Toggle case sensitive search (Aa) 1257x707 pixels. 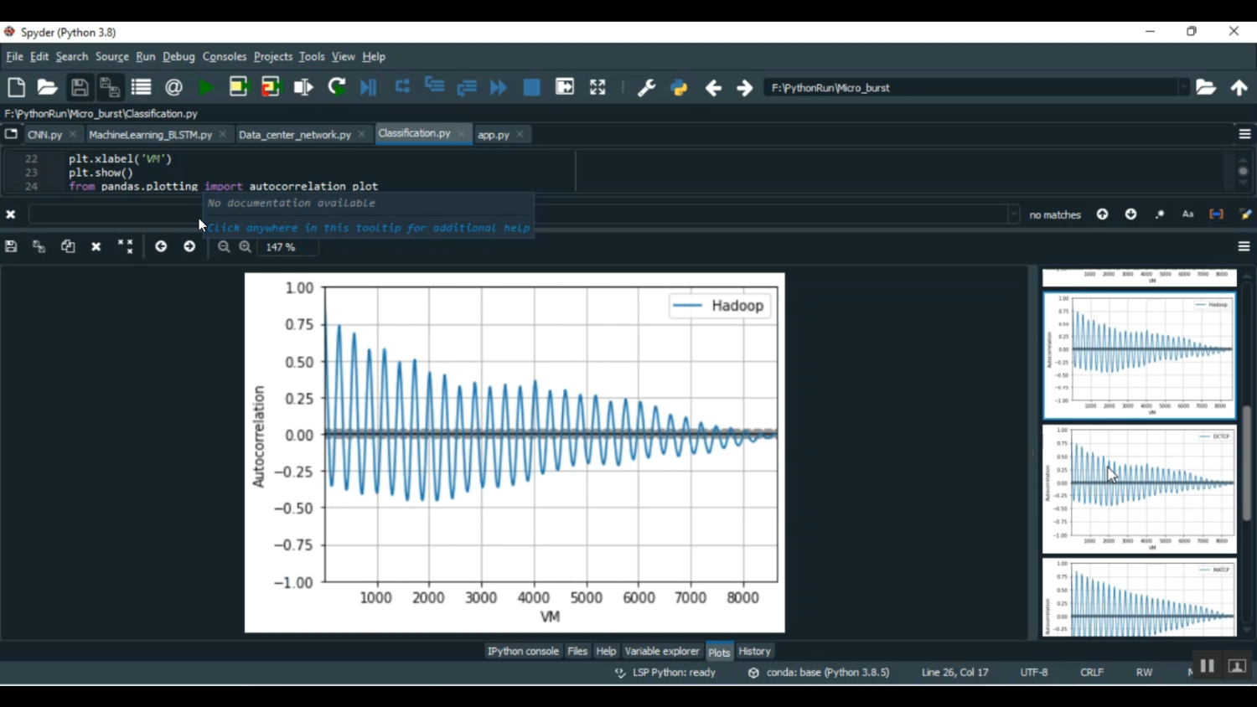pos(1187,214)
